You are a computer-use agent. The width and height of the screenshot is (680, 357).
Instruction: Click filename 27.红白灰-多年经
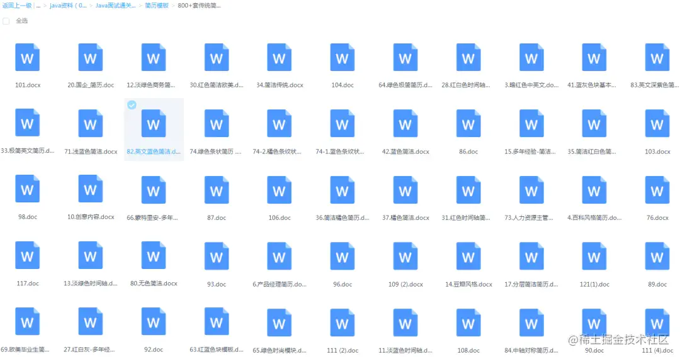click(x=89, y=349)
